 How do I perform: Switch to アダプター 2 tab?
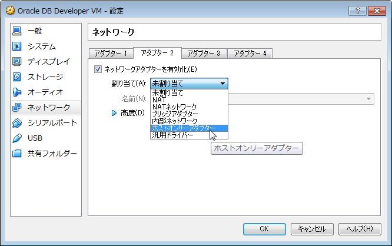(157, 53)
